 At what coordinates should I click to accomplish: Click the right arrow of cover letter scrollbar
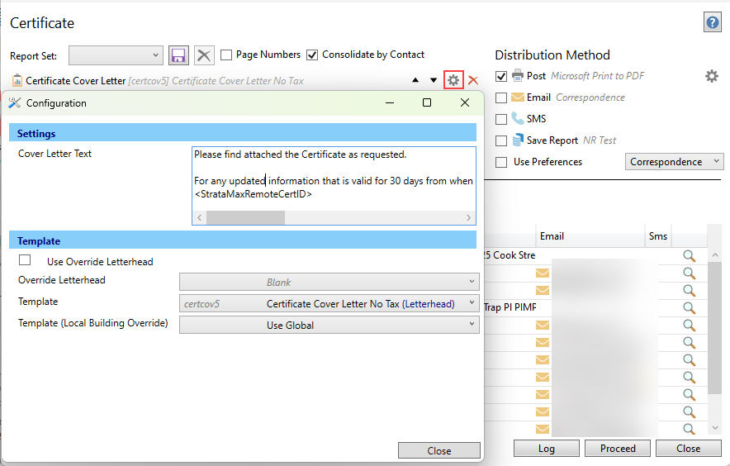[468, 217]
